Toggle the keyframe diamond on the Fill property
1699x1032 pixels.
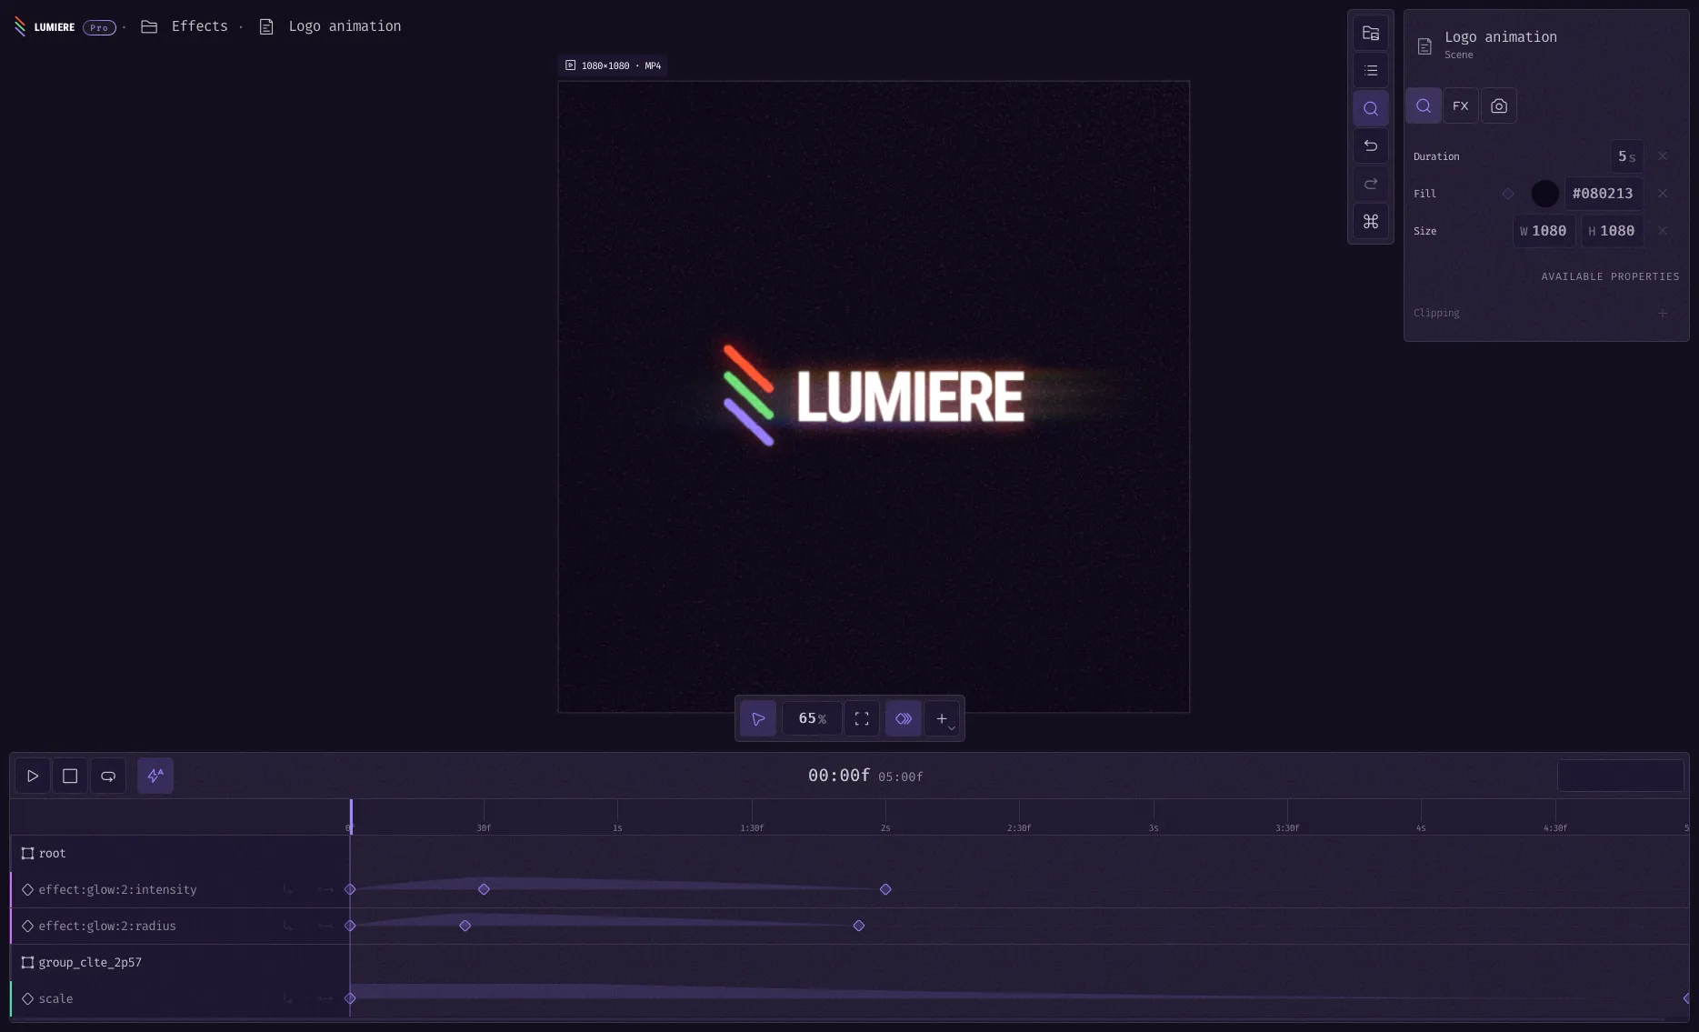pos(1508,194)
